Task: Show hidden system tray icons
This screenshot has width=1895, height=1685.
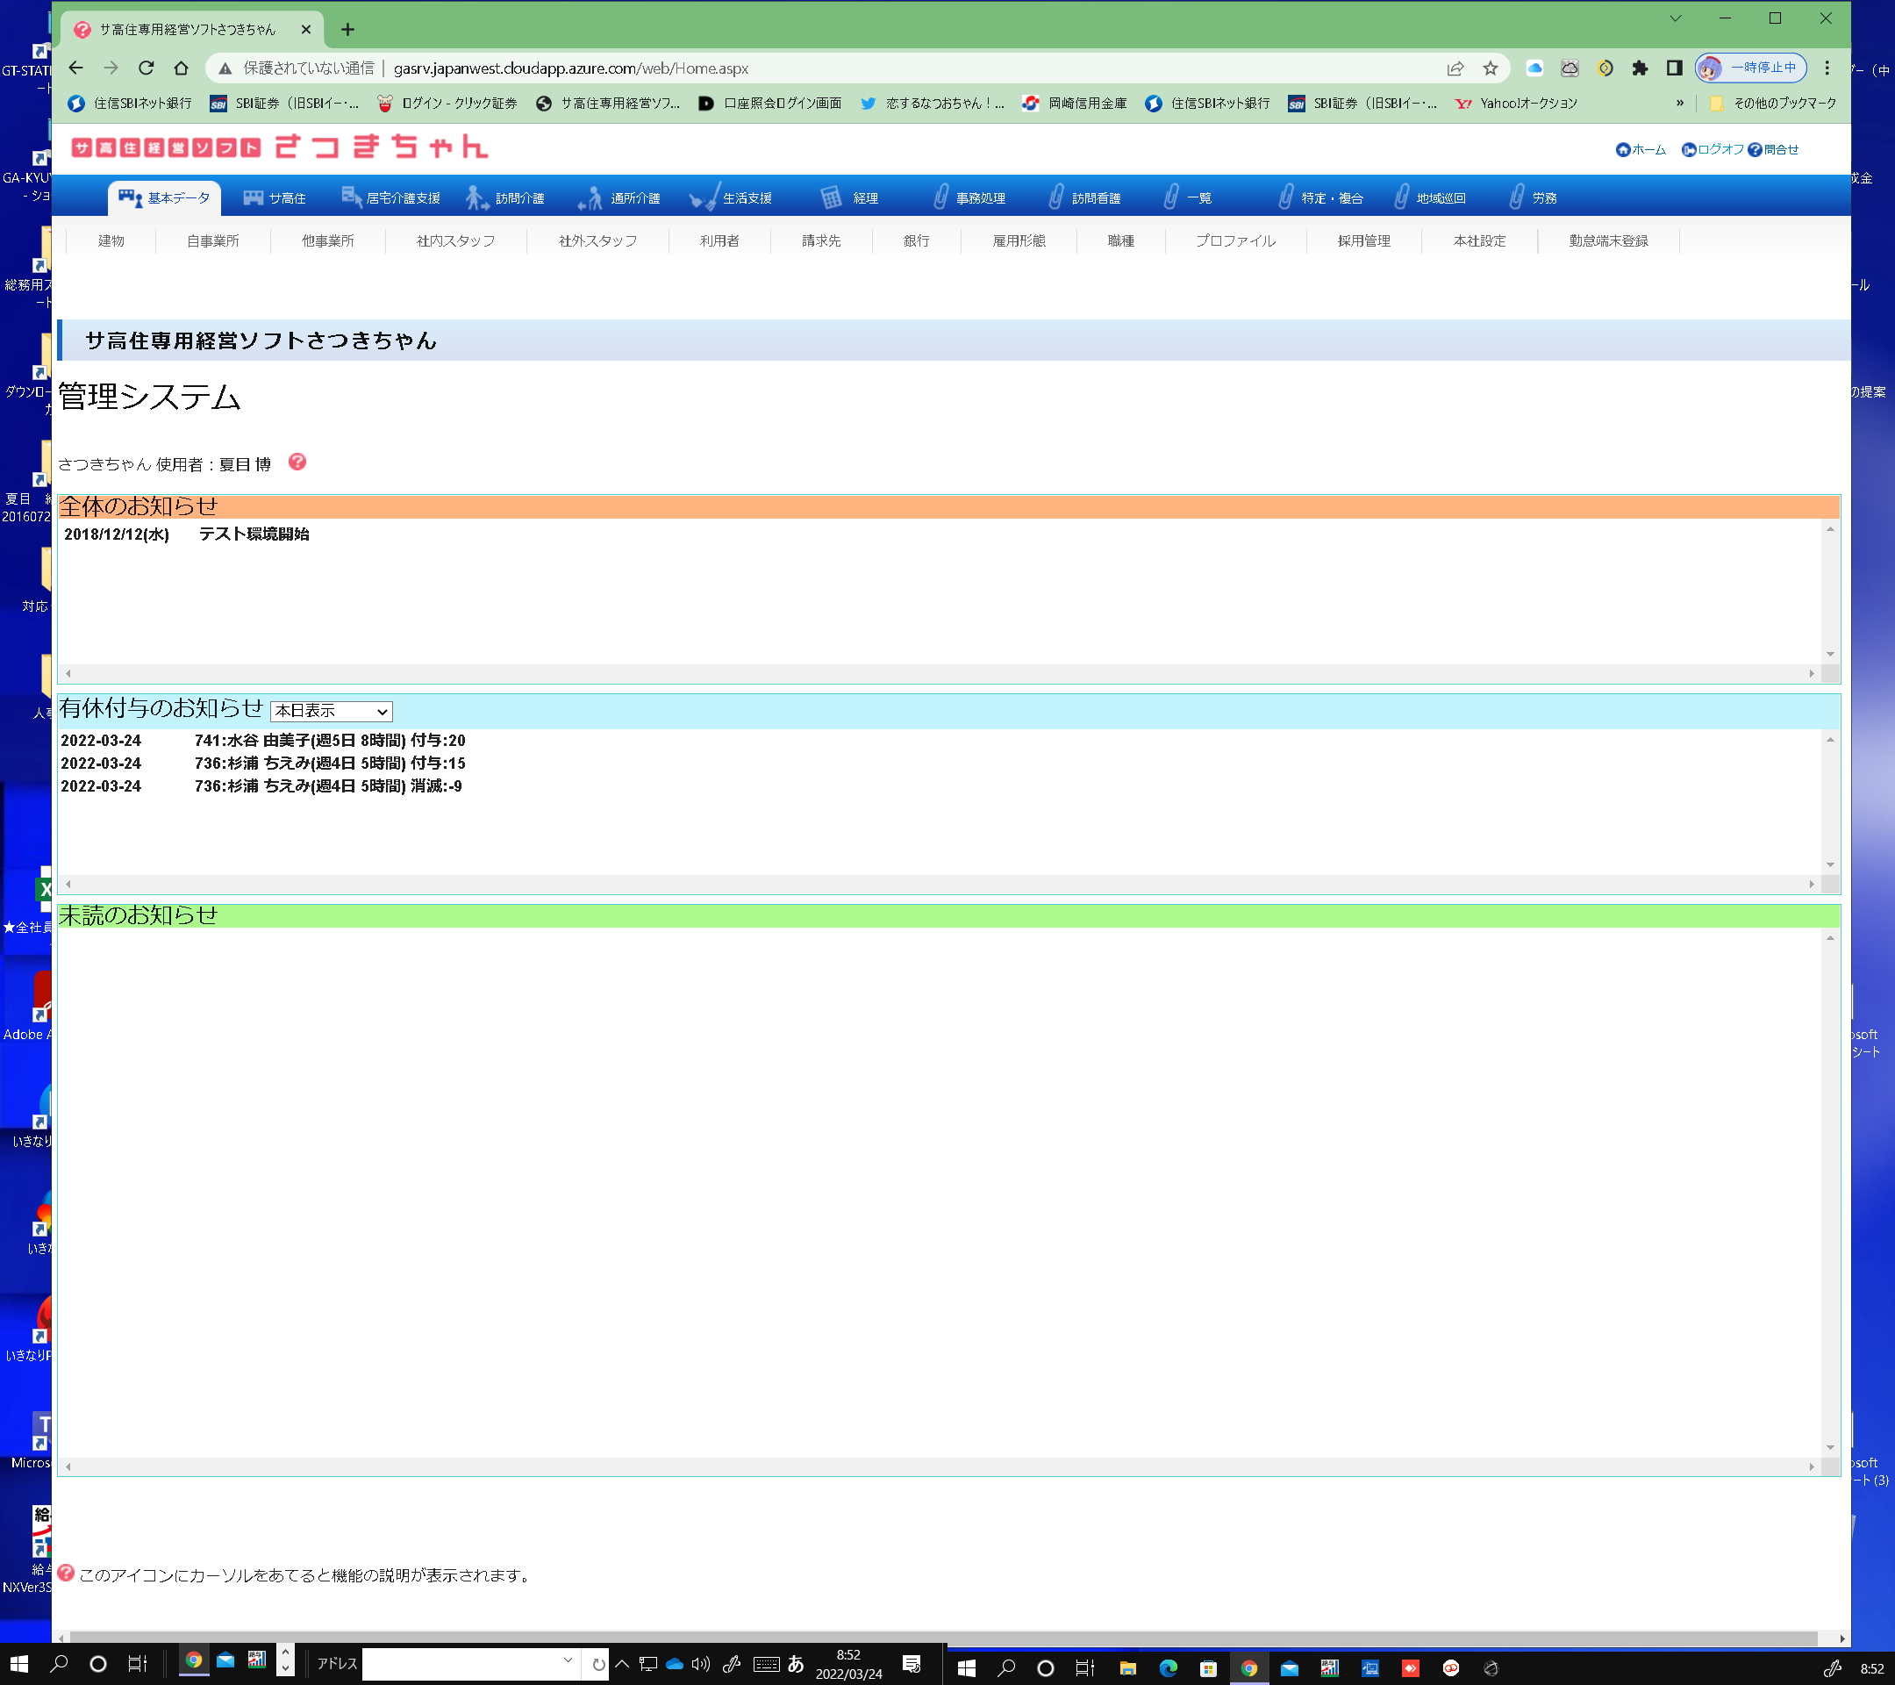Action: 622,1664
